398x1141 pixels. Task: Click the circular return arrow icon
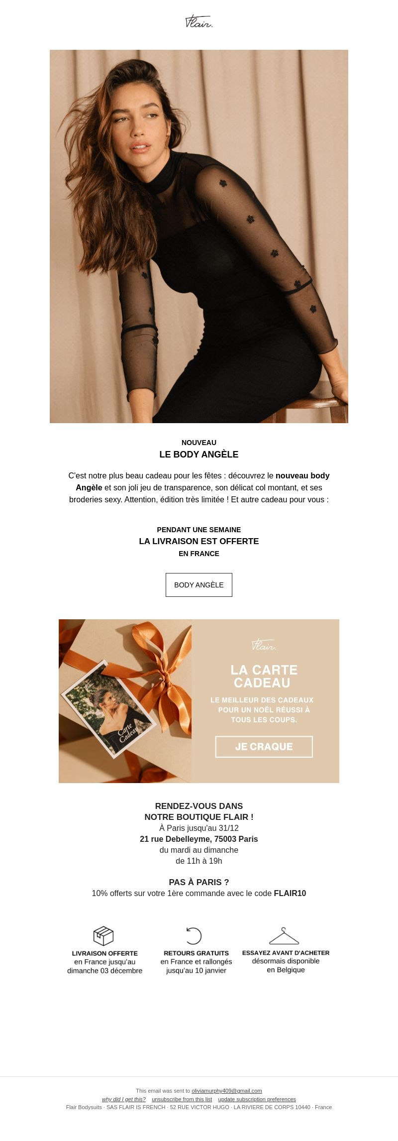tap(194, 936)
